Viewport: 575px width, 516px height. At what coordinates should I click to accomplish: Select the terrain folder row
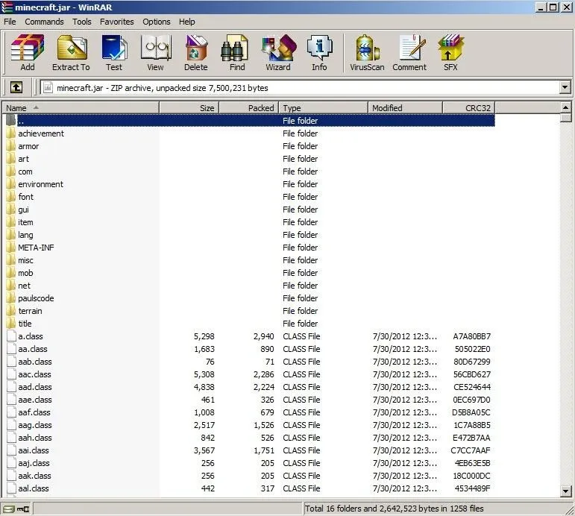[249, 311]
